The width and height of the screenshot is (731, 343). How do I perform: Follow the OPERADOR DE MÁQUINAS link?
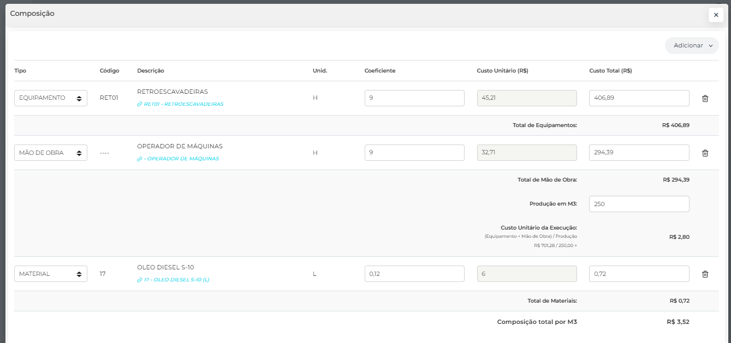pos(181,159)
